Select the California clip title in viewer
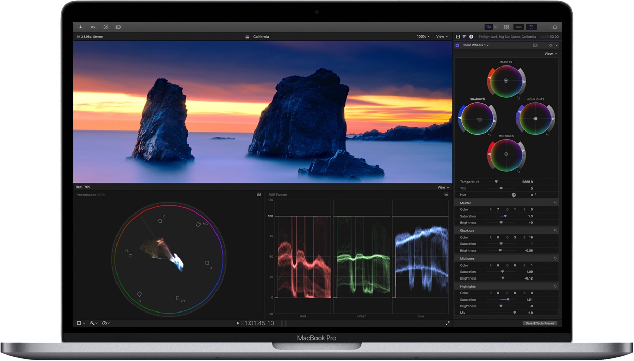The width and height of the screenshot is (634, 361). click(260, 36)
